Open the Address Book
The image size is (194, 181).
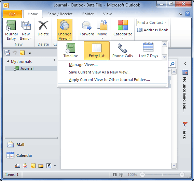click(153, 30)
